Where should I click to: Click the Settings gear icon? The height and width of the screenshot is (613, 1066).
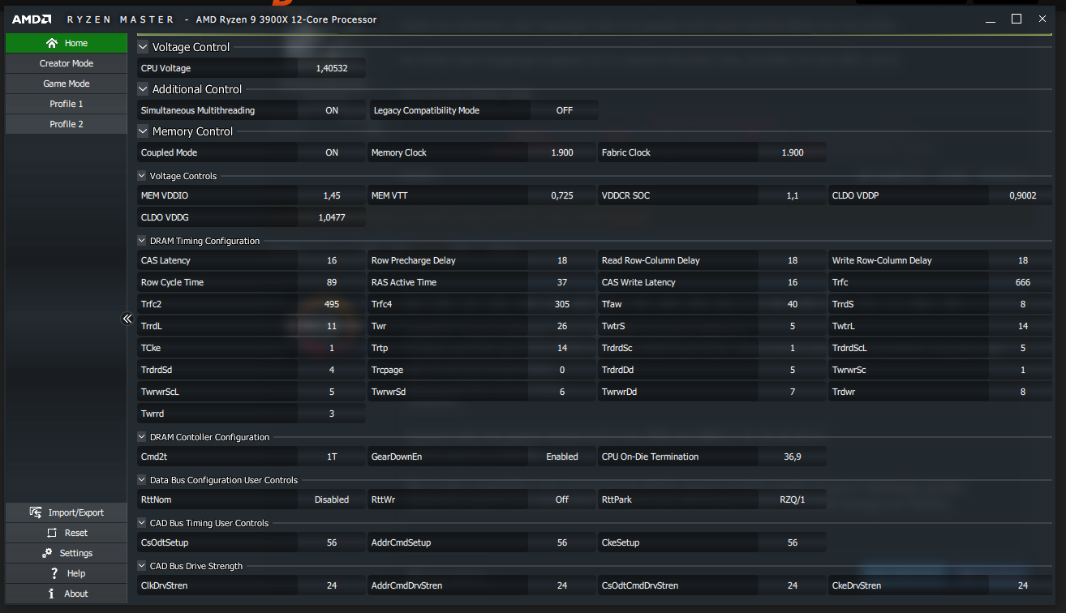(x=46, y=553)
